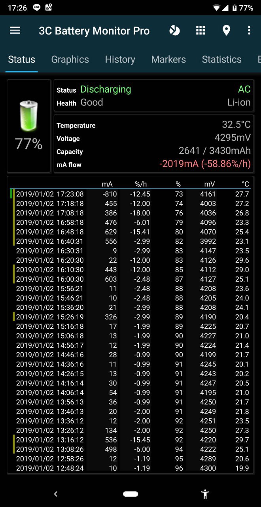261x507 pixels.
Task: Tap the accessibility shortcut icon
Action: coord(205,494)
